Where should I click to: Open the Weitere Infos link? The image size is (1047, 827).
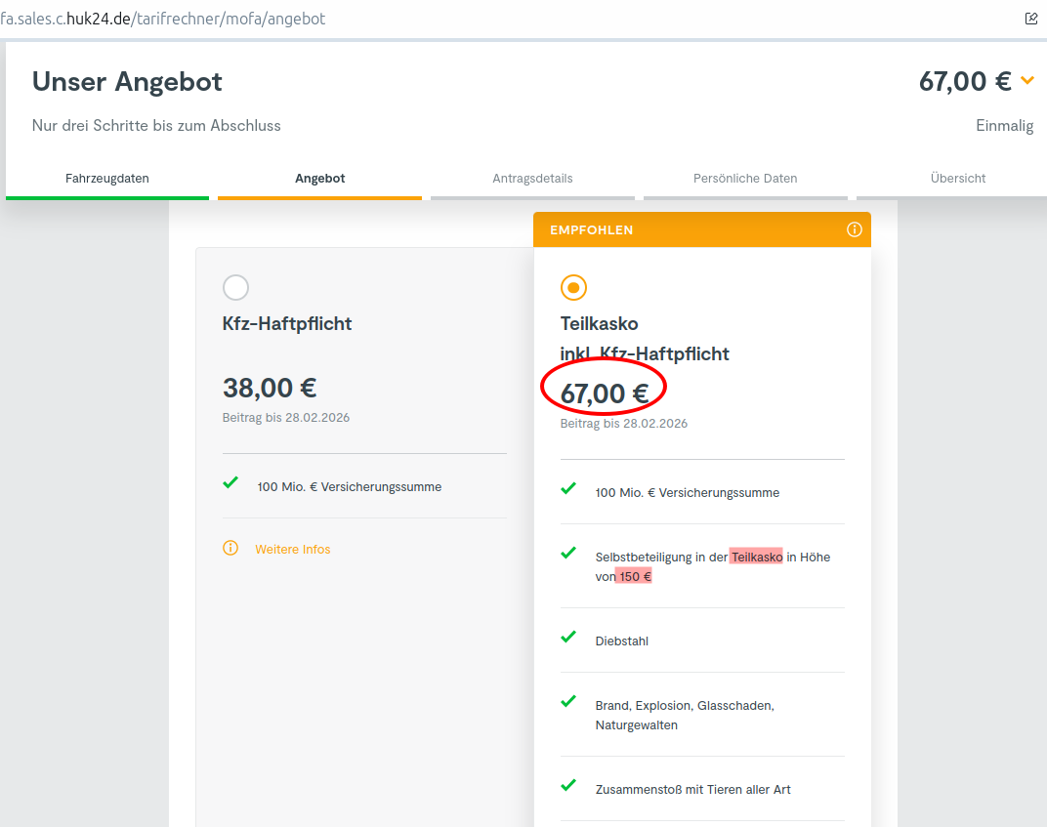click(293, 550)
